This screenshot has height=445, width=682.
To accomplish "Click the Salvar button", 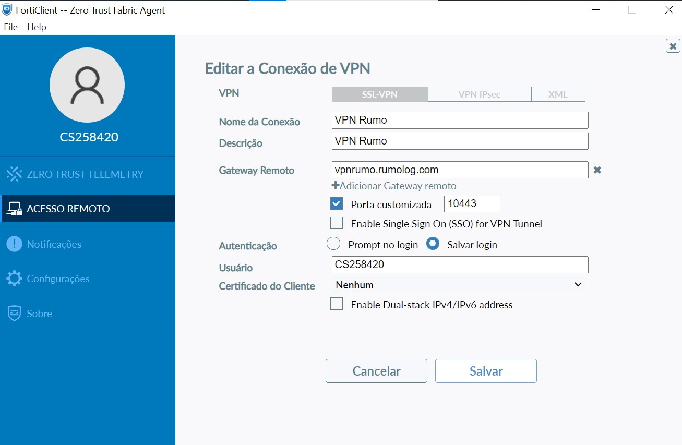I will click(486, 371).
